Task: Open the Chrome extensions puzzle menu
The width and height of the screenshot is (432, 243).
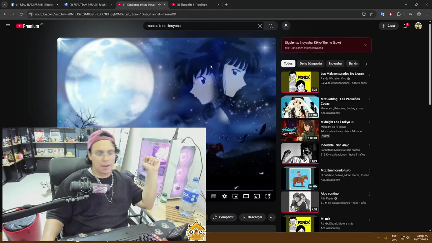Action: (x=399, y=14)
